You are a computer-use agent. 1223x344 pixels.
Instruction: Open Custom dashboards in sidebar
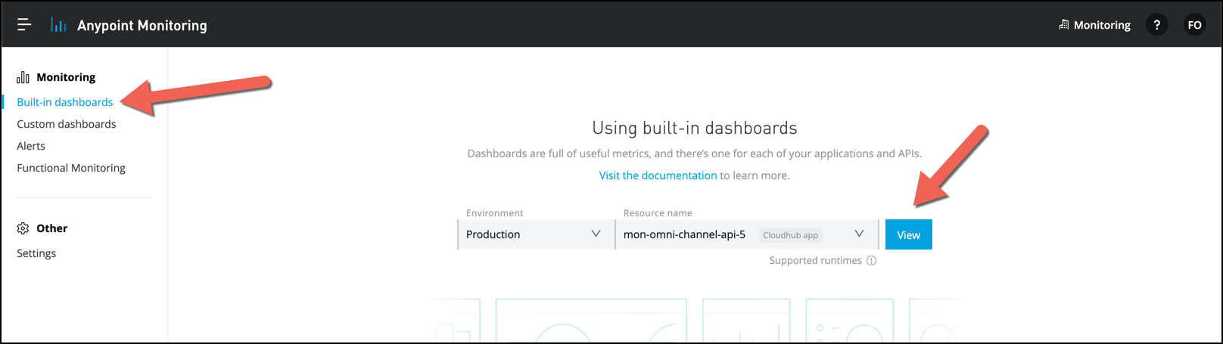tap(67, 124)
